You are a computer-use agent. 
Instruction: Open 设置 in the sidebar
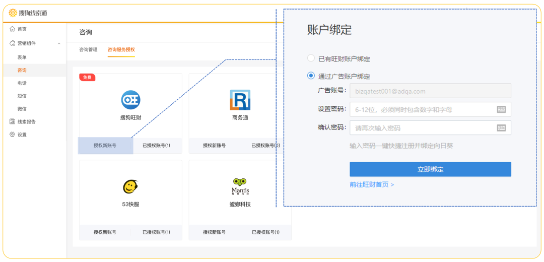22,135
